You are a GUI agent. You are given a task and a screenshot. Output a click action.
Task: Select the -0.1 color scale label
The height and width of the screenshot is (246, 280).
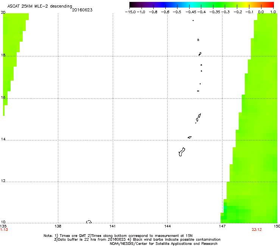click(249, 12)
